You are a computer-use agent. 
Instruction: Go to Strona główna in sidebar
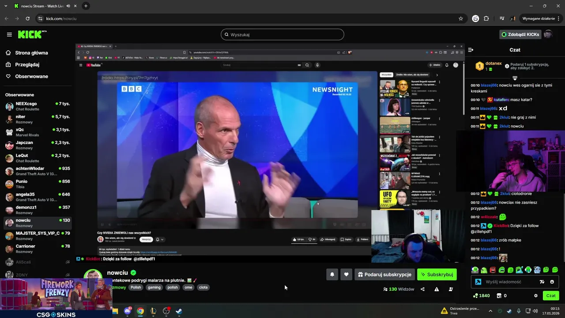click(x=31, y=53)
